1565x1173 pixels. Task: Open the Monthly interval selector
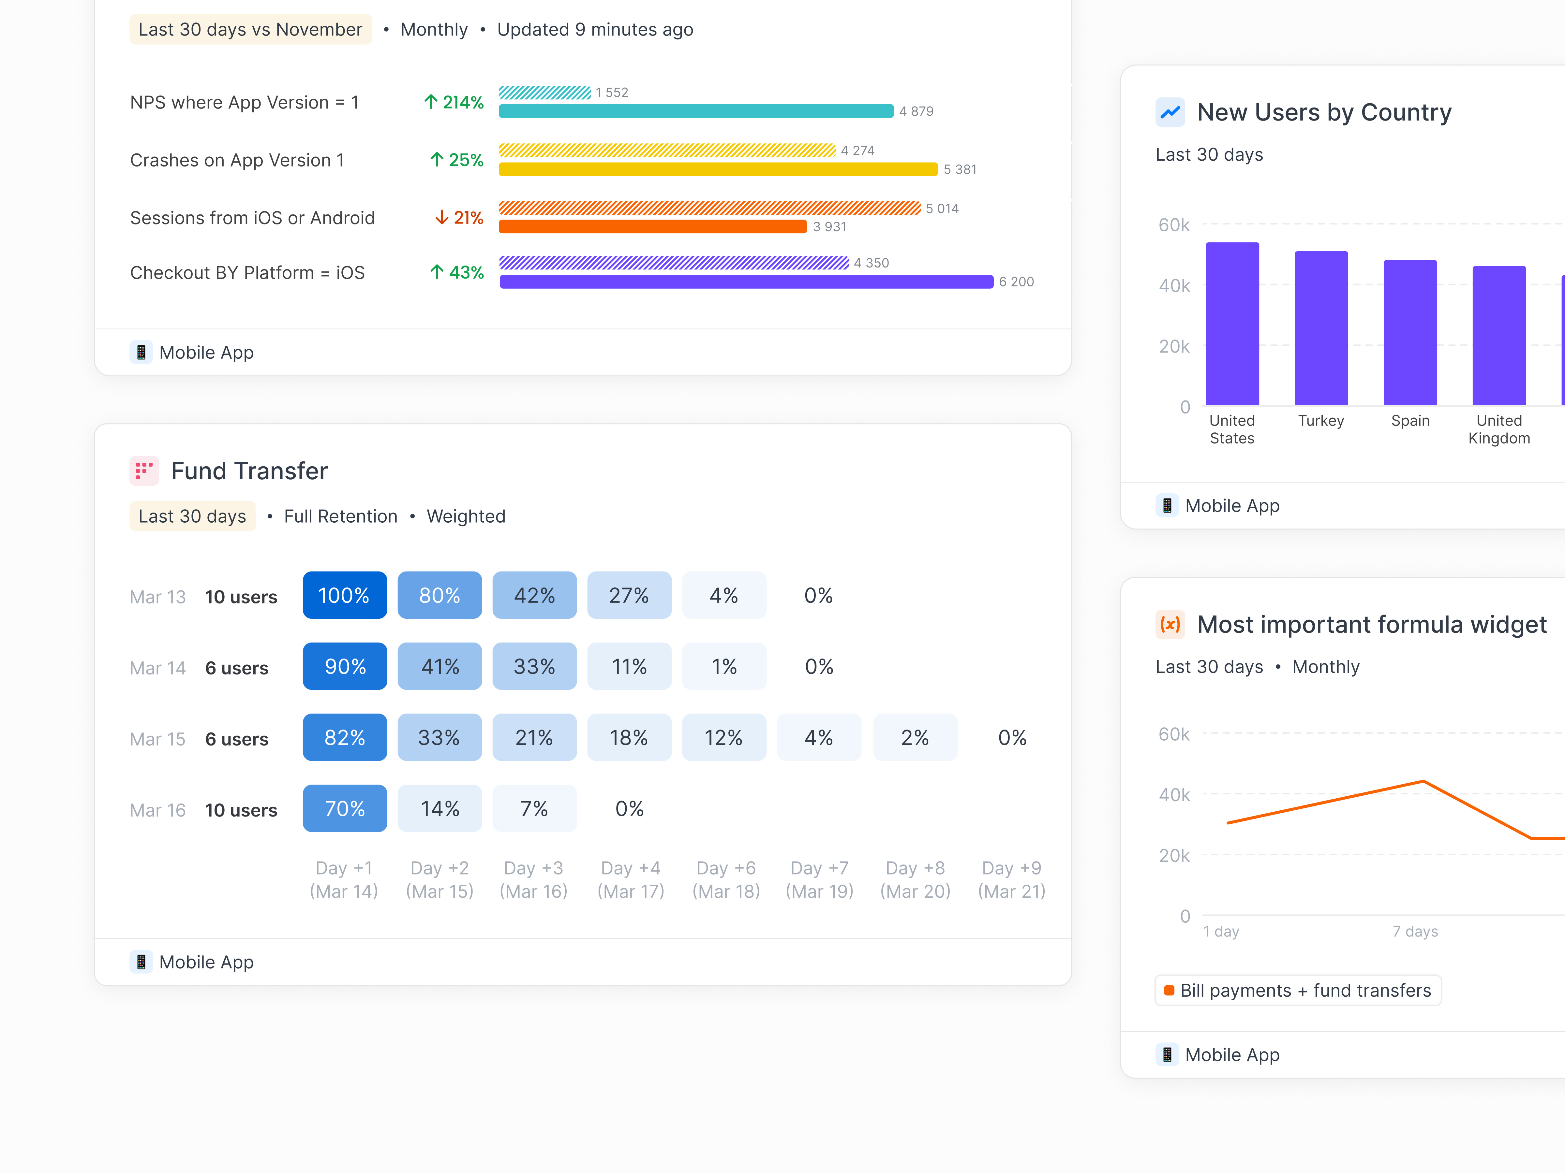(x=434, y=30)
